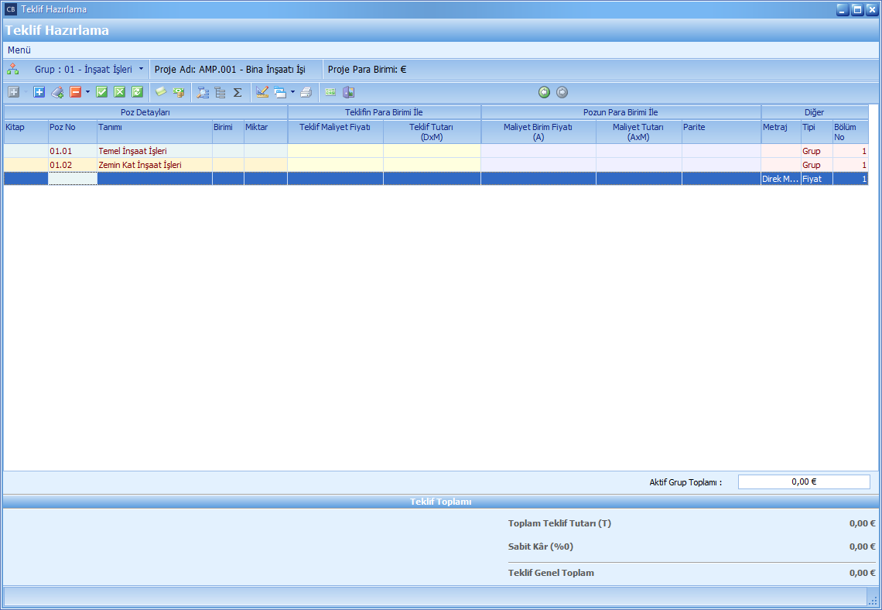Click the green checkmark toolbar icon
Image resolution: width=882 pixels, height=610 pixels.
point(101,92)
